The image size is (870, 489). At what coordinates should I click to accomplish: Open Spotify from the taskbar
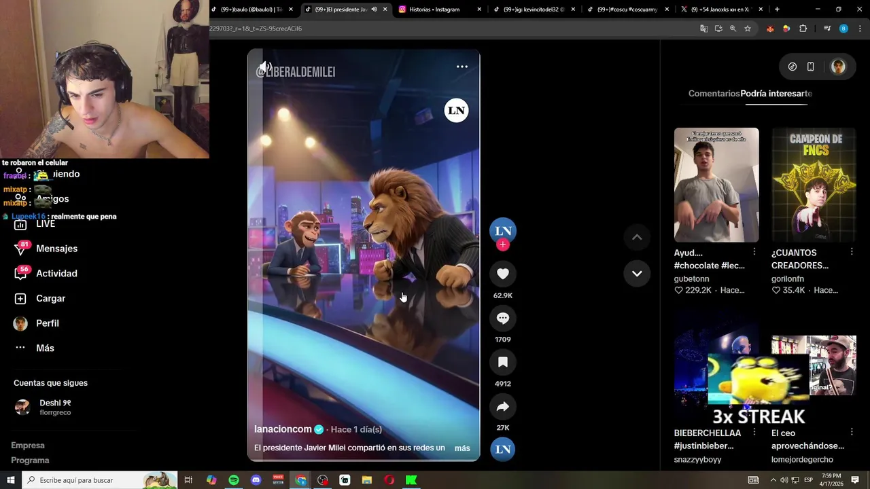point(234,480)
